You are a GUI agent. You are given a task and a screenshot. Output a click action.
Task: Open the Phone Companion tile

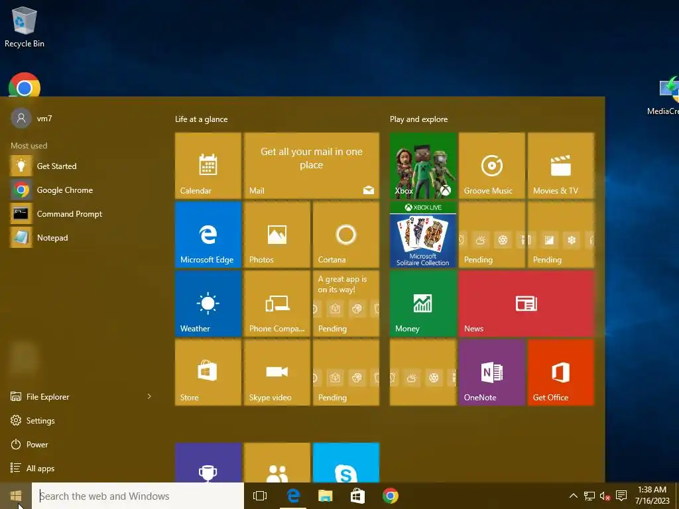tap(277, 303)
